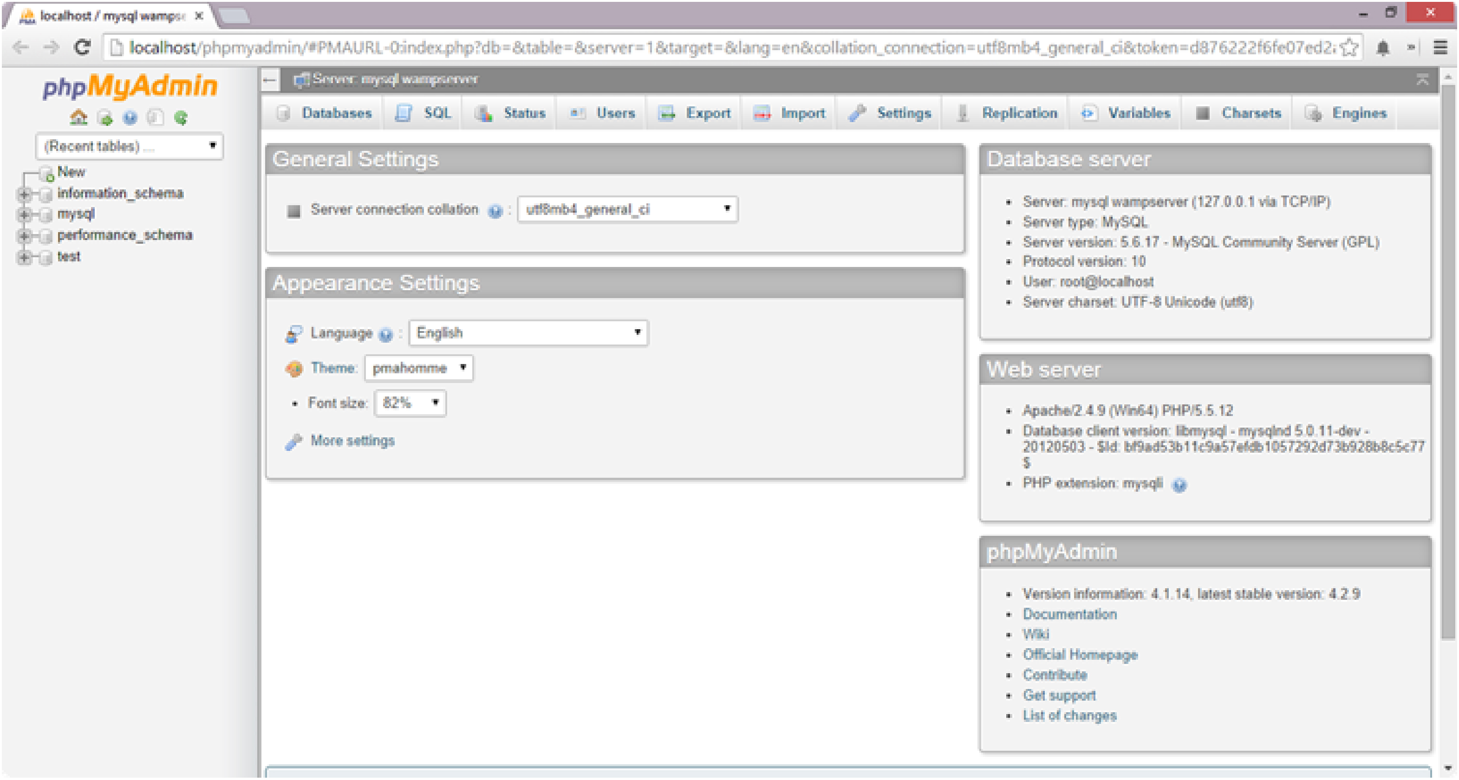The height and width of the screenshot is (780, 1459).
Task: Select performance_schema database name
Action: pyautogui.click(x=124, y=236)
